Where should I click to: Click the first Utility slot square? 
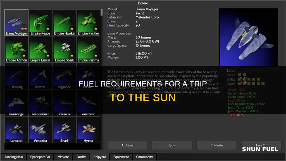240,79
